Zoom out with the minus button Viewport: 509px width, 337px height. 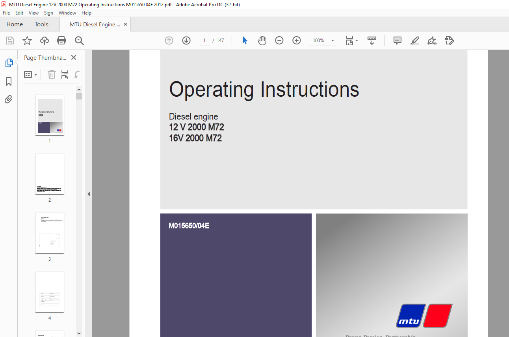(279, 41)
